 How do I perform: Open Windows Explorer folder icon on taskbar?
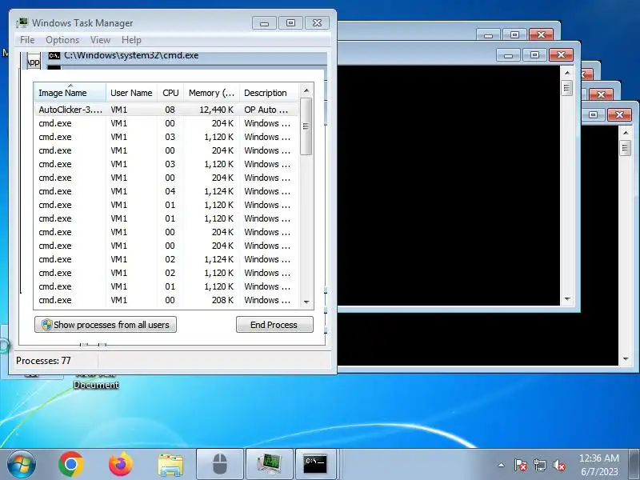pos(170,465)
